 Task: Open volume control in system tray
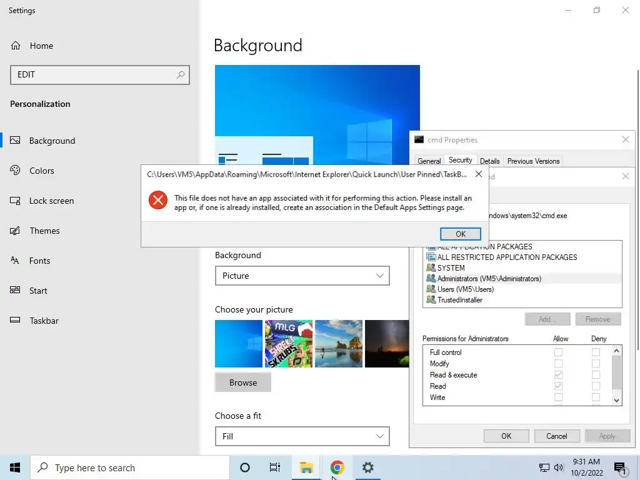tap(559, 467)
